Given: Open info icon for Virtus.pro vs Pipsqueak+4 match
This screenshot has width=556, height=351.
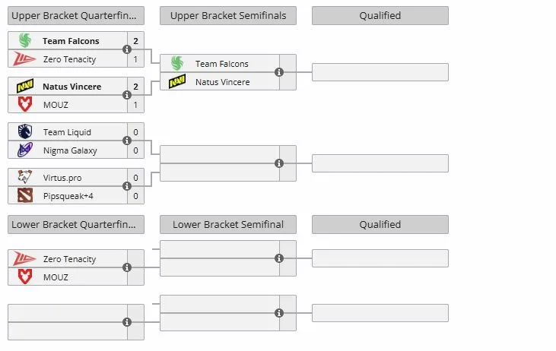Looking at the screenshot, I should tap(127, 186).
